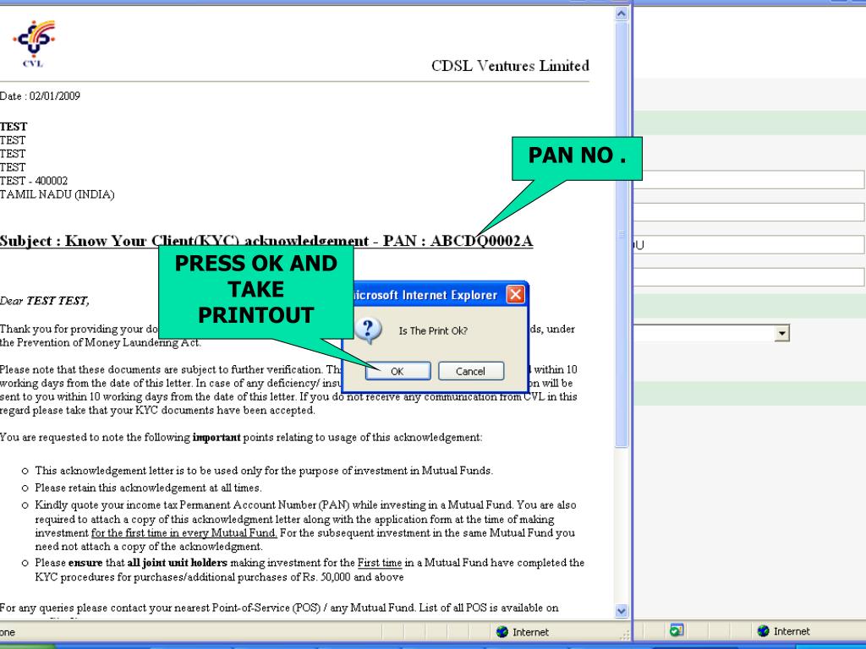The height and width of the screenshot is (649, 866).
Task: Click the PAN 'ABCDQ0002A' in the subject line
Action: point(481,241)
